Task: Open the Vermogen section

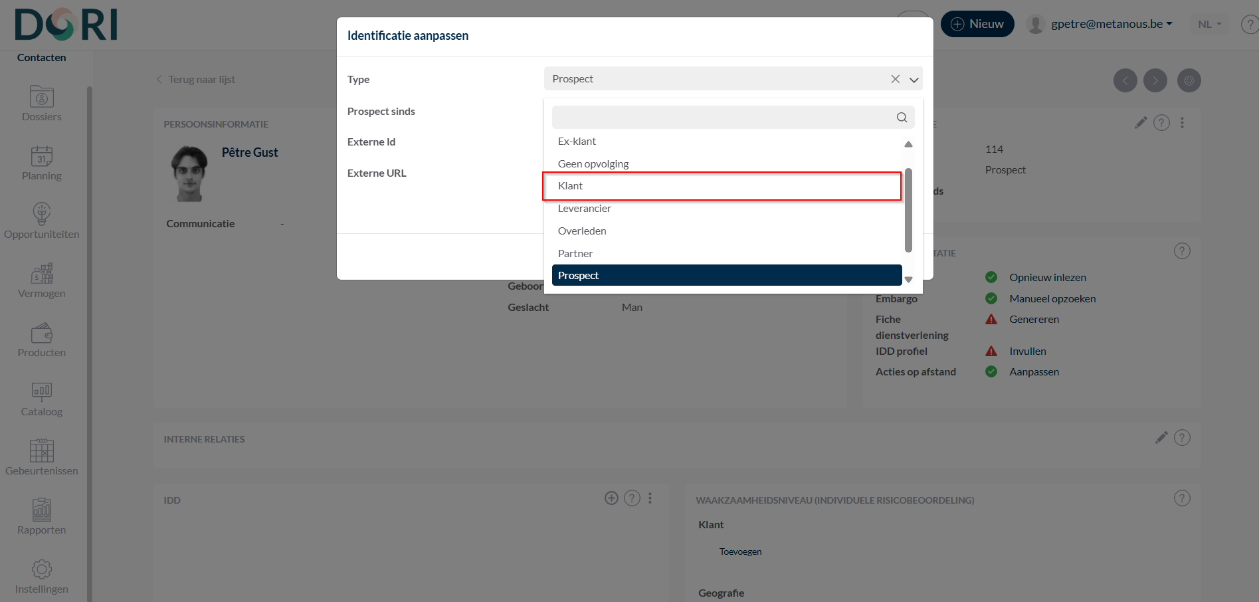Action: coord(41,280)
